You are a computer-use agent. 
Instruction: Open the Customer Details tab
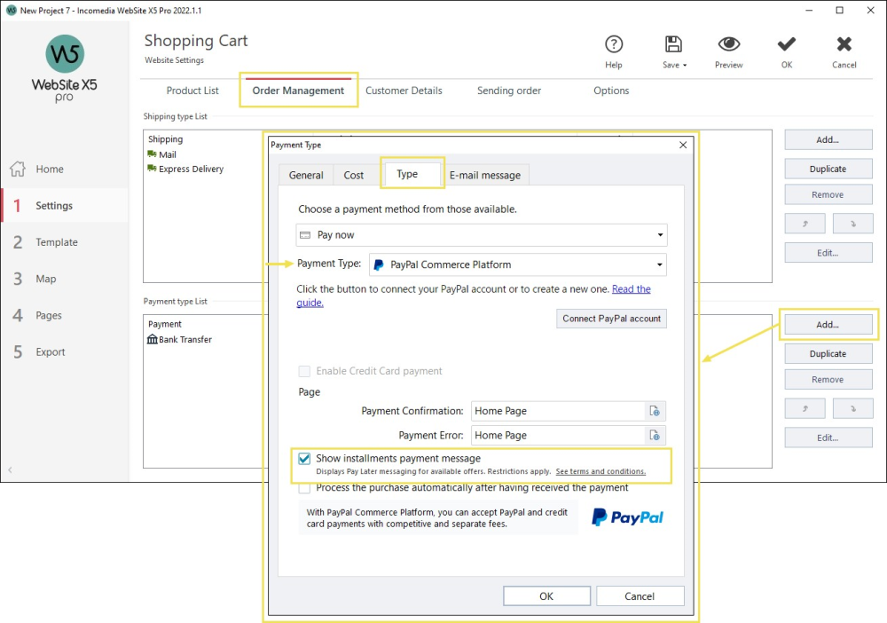[404, 91]
